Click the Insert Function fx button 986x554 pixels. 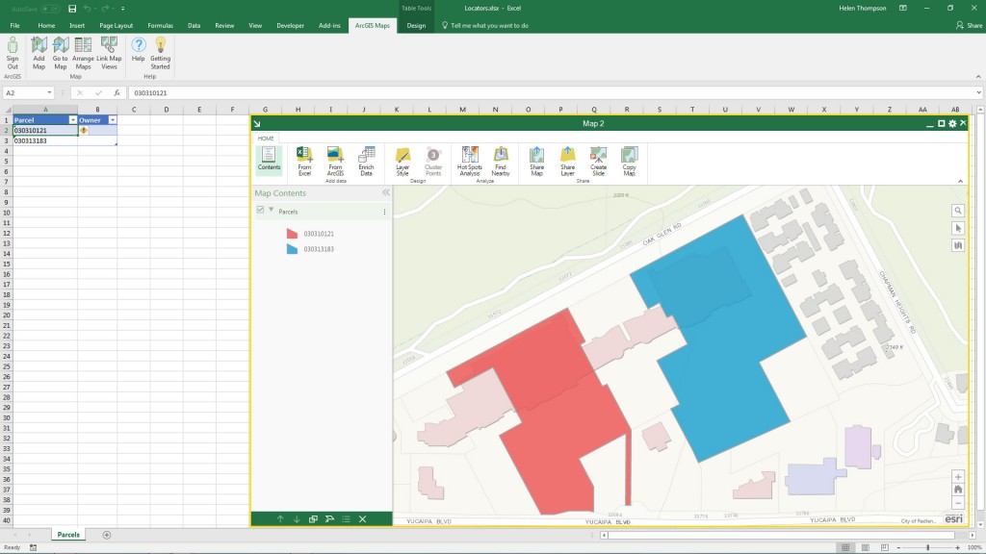(117, 93)
